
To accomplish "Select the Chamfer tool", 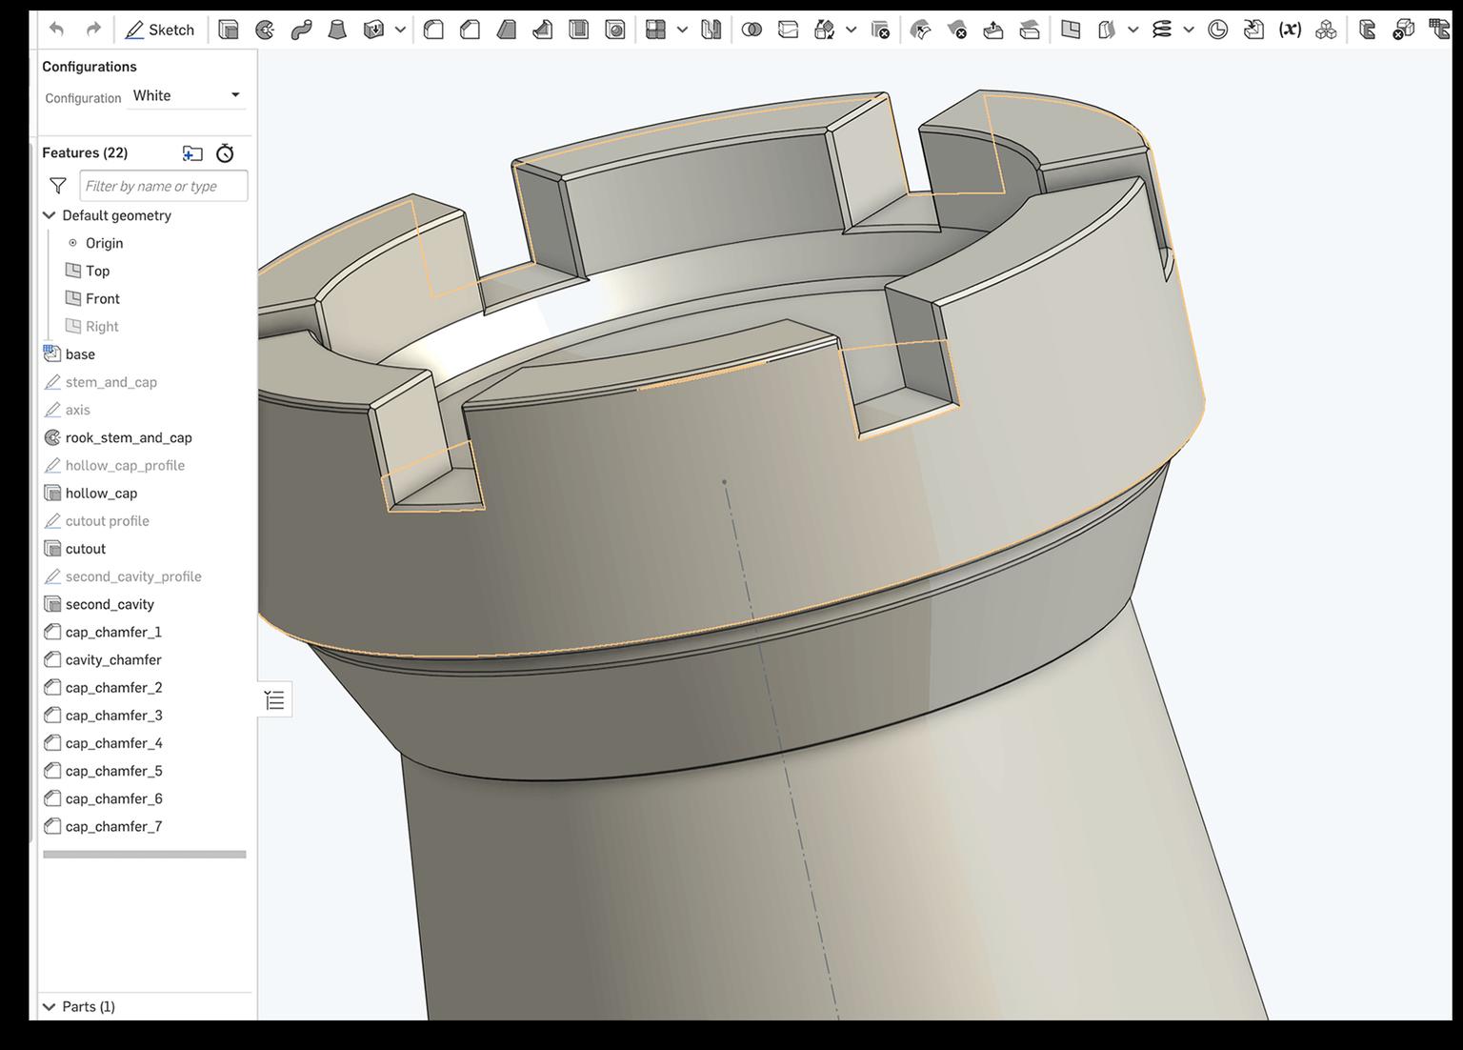I will pos(470,30).
